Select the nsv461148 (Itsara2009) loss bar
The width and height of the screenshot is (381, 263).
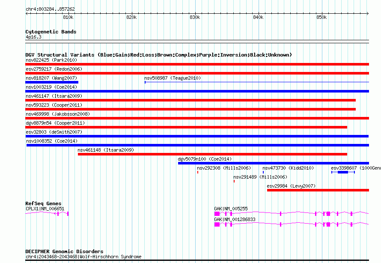pos(212,154)
